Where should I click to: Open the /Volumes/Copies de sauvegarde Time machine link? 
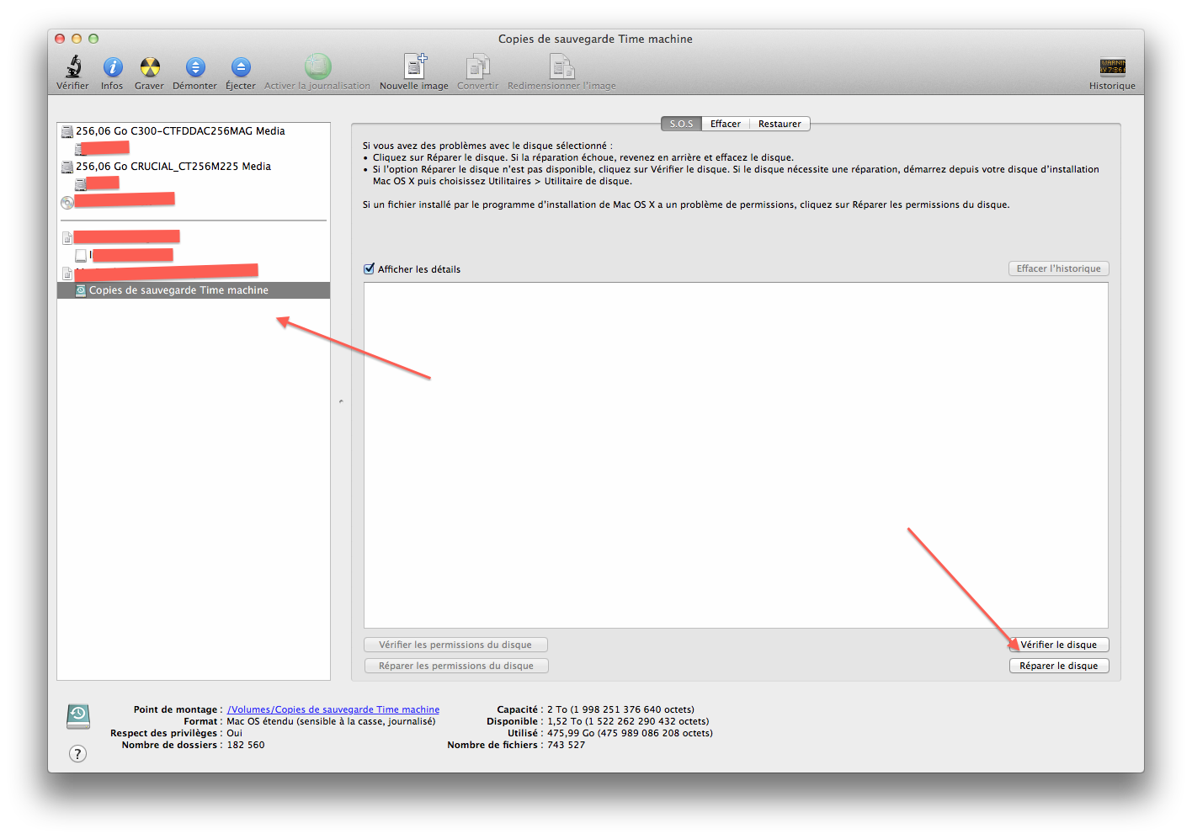click(x=333, y=709)
